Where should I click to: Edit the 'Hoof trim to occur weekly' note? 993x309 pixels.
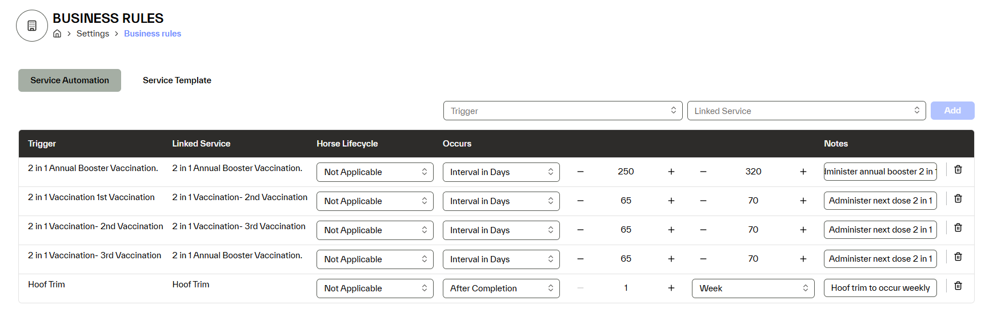[x=880, y=288]
